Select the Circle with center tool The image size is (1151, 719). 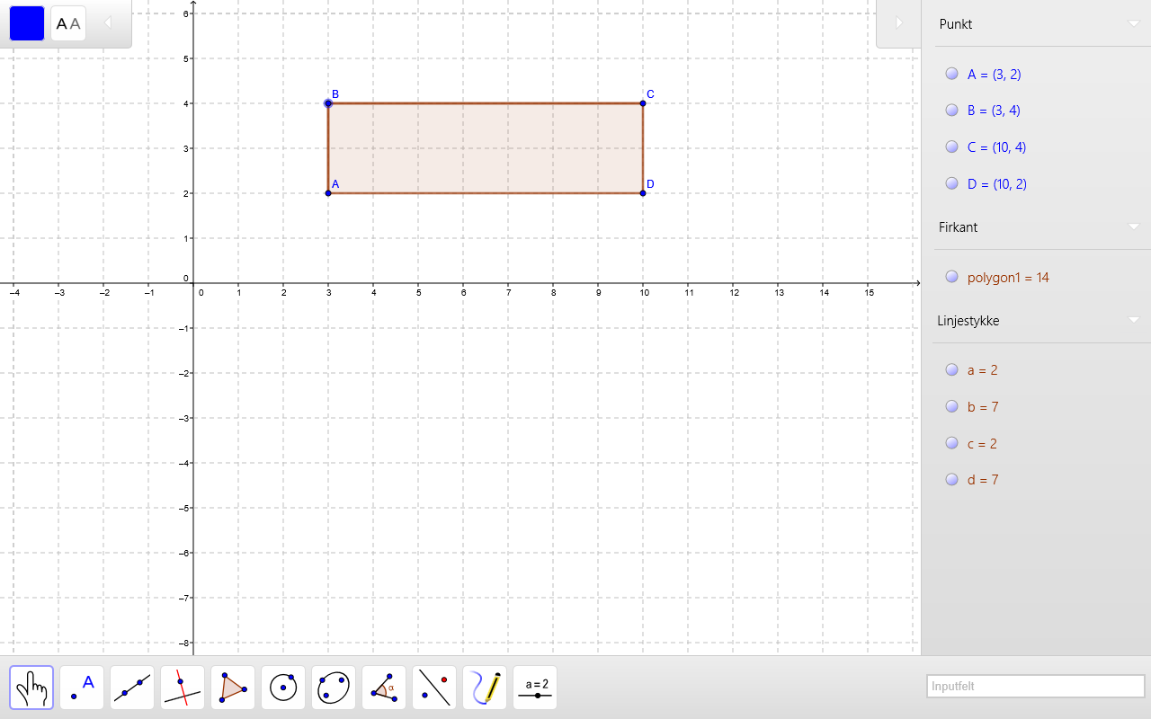coord(283,688)
